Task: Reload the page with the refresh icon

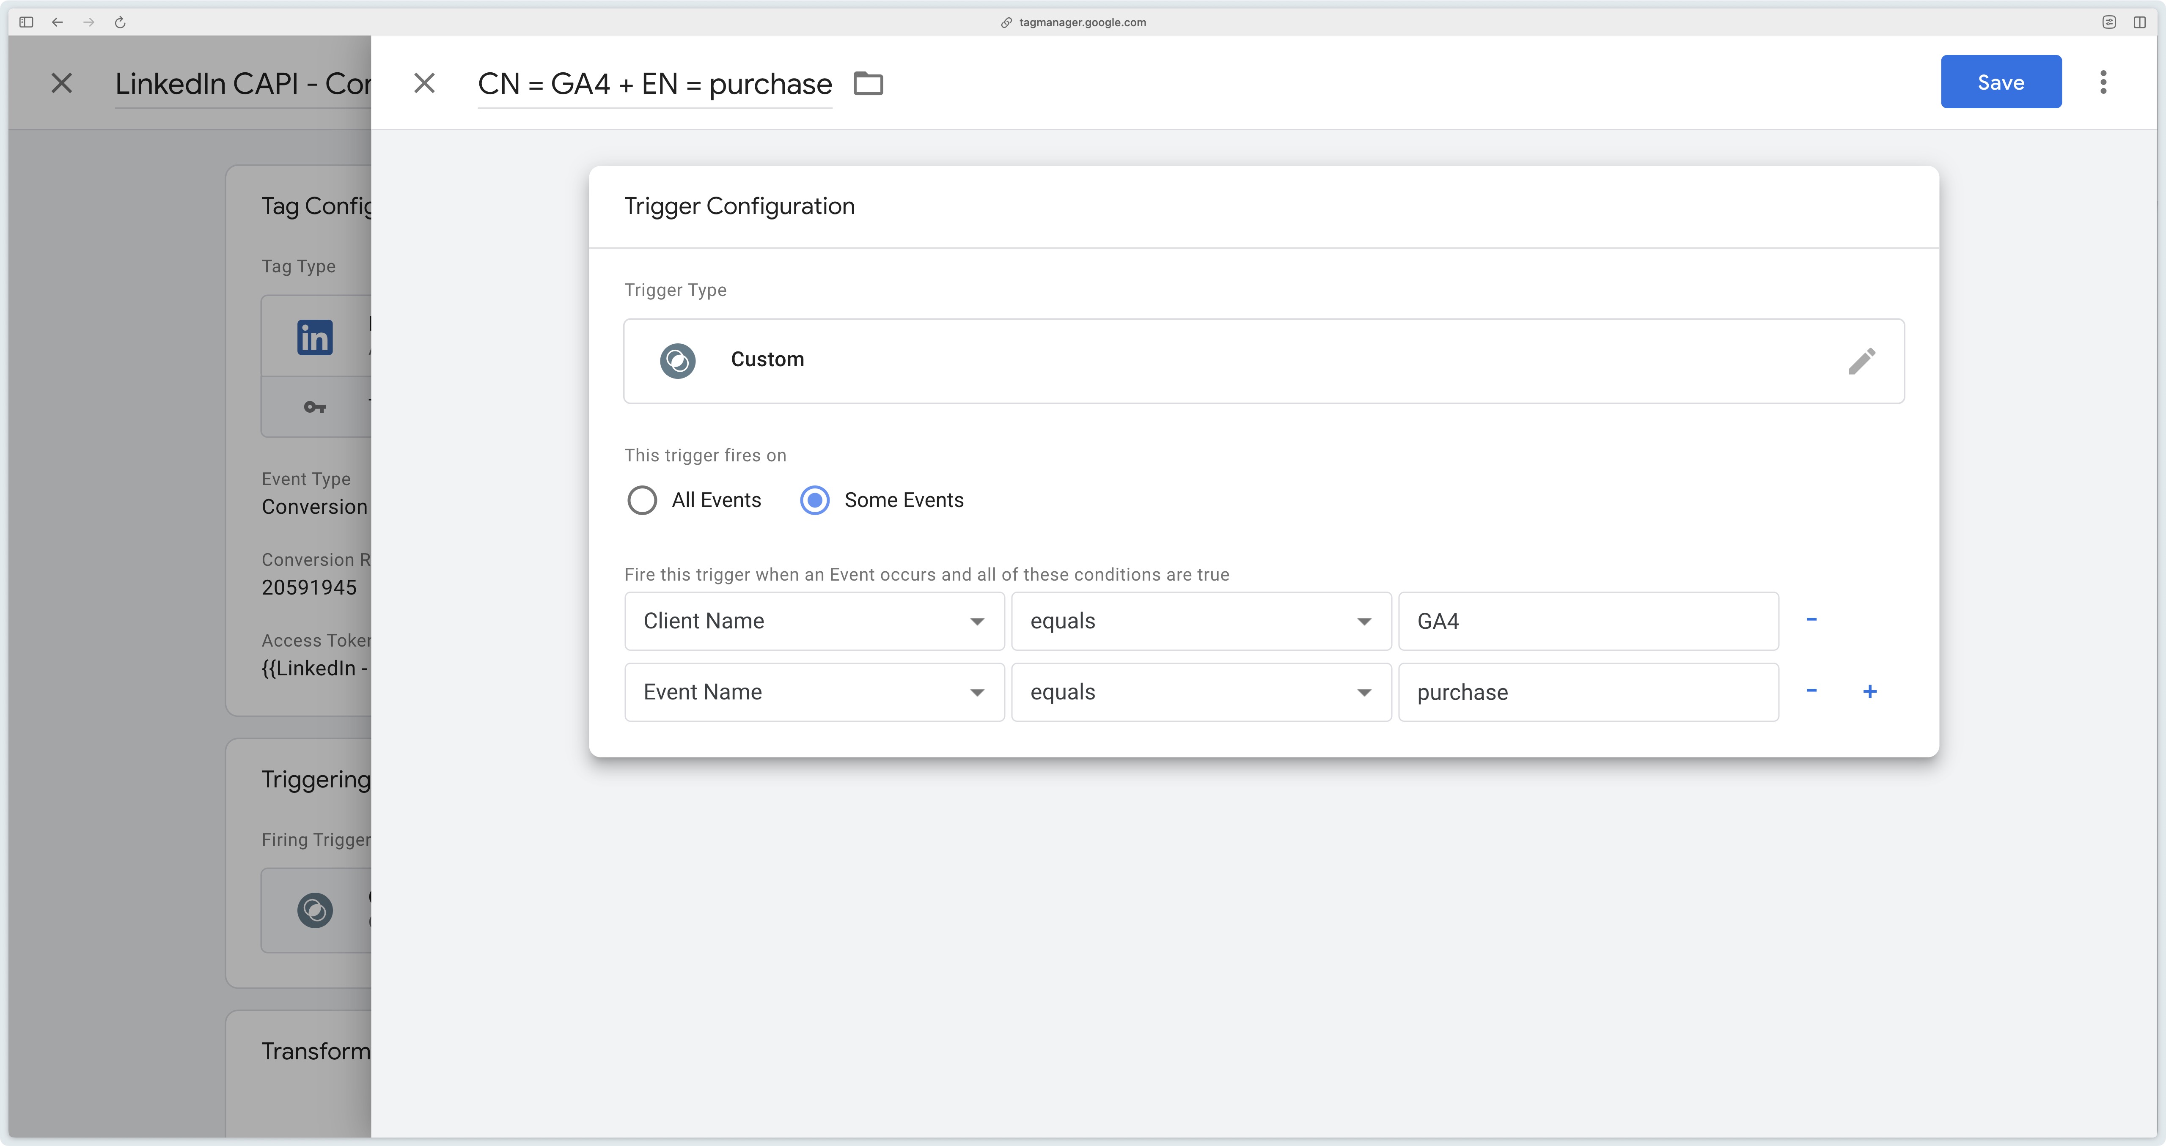Action: pyautogui.click(x=120, y=22)
